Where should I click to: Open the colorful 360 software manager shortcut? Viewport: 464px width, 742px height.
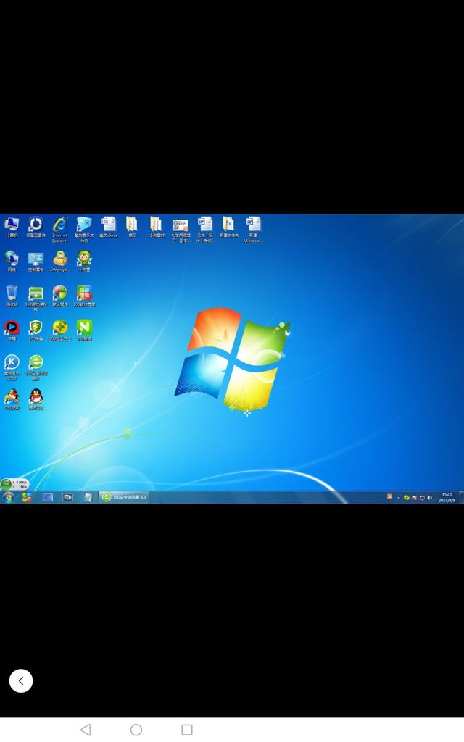(x=84, y=293)
